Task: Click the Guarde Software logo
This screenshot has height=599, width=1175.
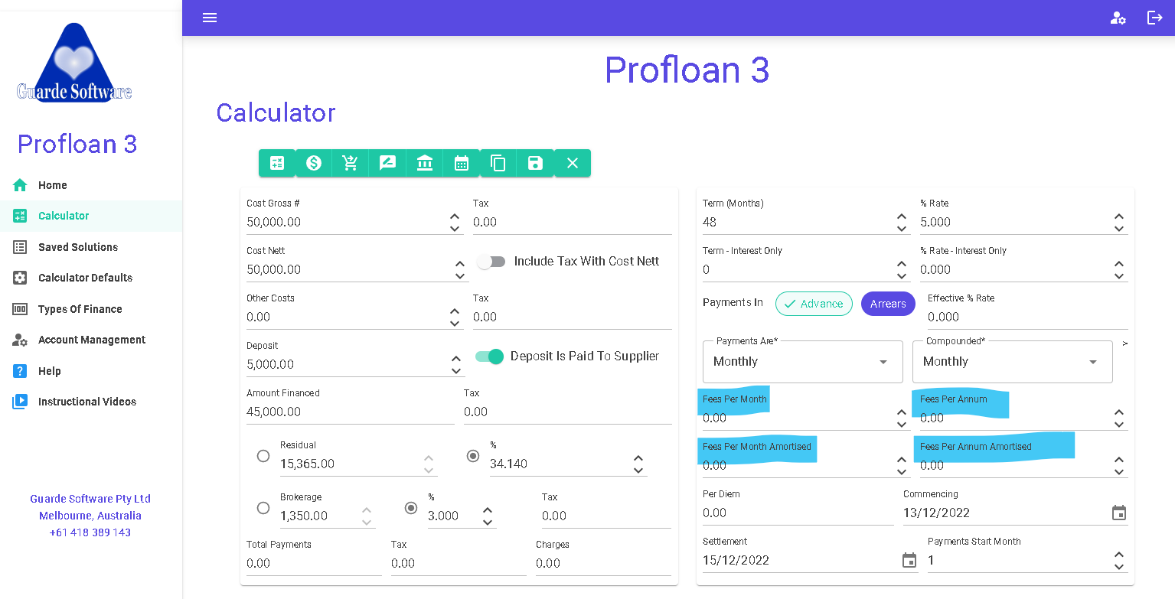Action: click(x=74, y=63)
